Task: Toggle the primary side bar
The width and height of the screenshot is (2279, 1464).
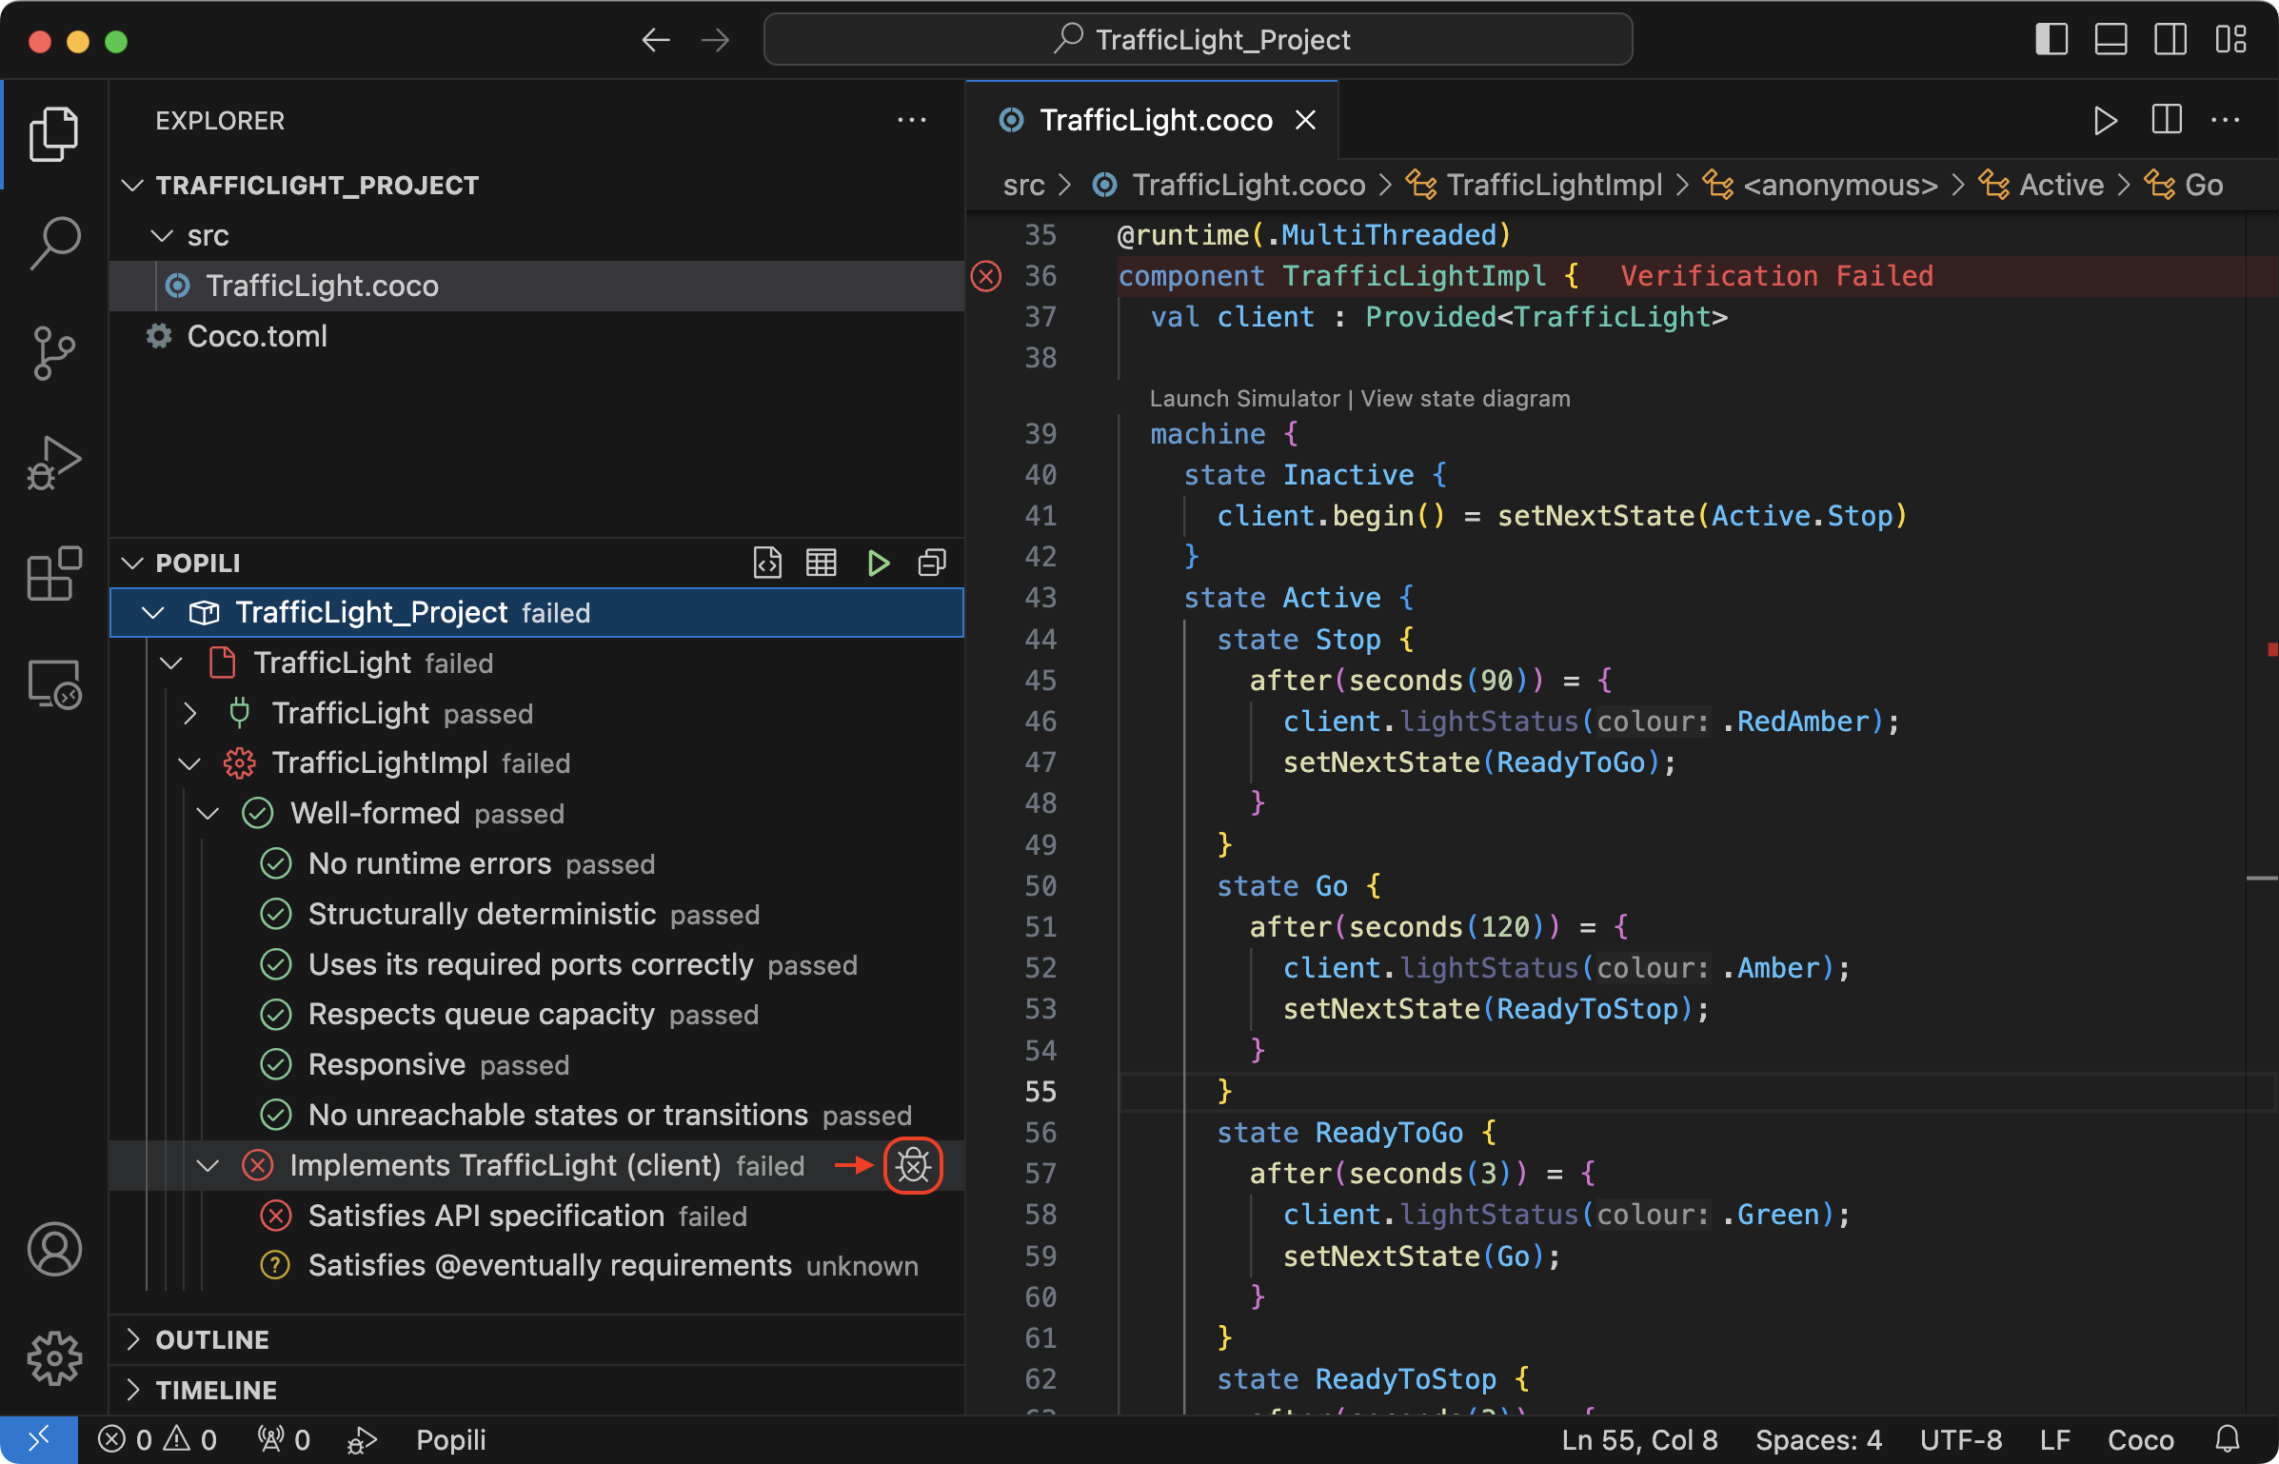Action: pyautogui.click(x=2051, y=40)
